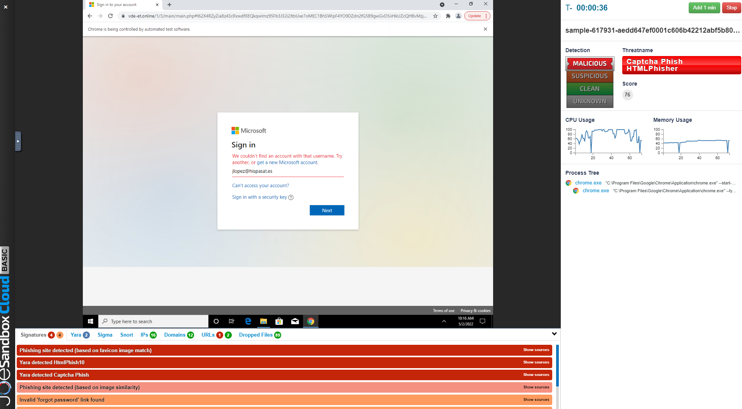Open Microsoft Store taskbar icon

tap(279, 321)
